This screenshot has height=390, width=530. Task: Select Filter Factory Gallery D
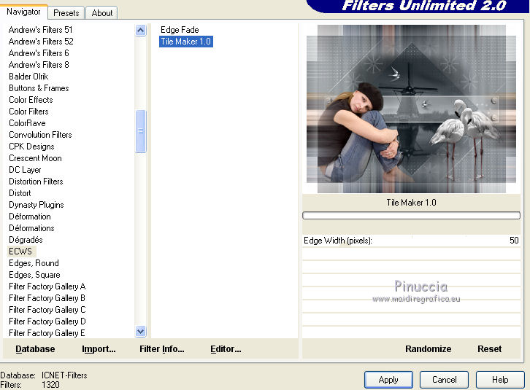(x=47, y=321)
